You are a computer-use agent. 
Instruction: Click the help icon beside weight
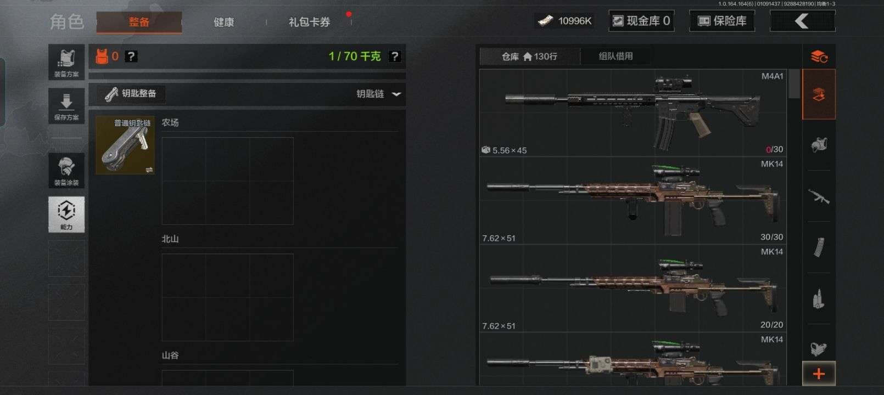click(394, 56)
